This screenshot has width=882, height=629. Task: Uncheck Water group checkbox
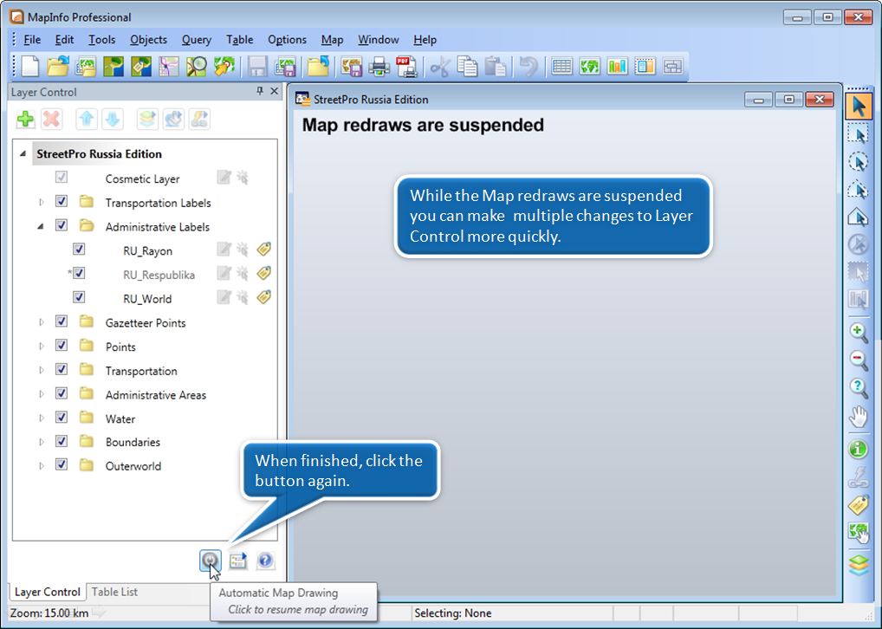(62, 417)
